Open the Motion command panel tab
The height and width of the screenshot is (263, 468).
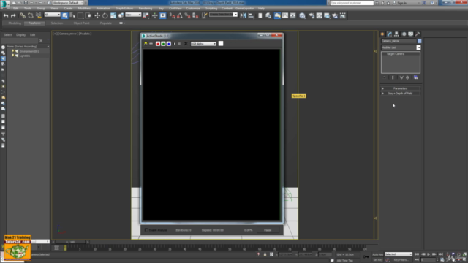[x=404, y=34]
